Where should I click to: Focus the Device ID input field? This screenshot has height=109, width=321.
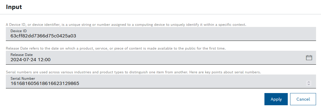point(161,34)
